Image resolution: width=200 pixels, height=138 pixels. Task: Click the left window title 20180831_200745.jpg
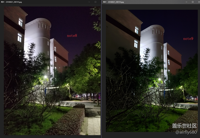[x=13, y=2]
